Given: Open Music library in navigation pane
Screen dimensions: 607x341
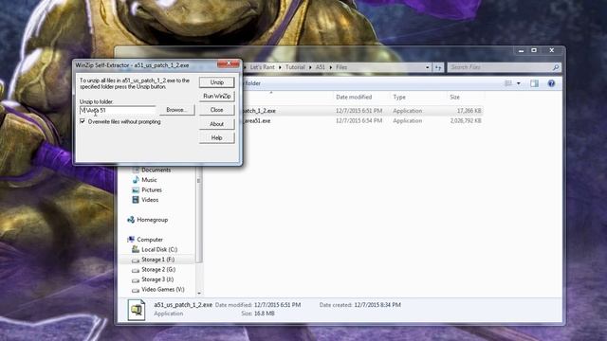Looking at the screenshot, I should click(149, 180).
